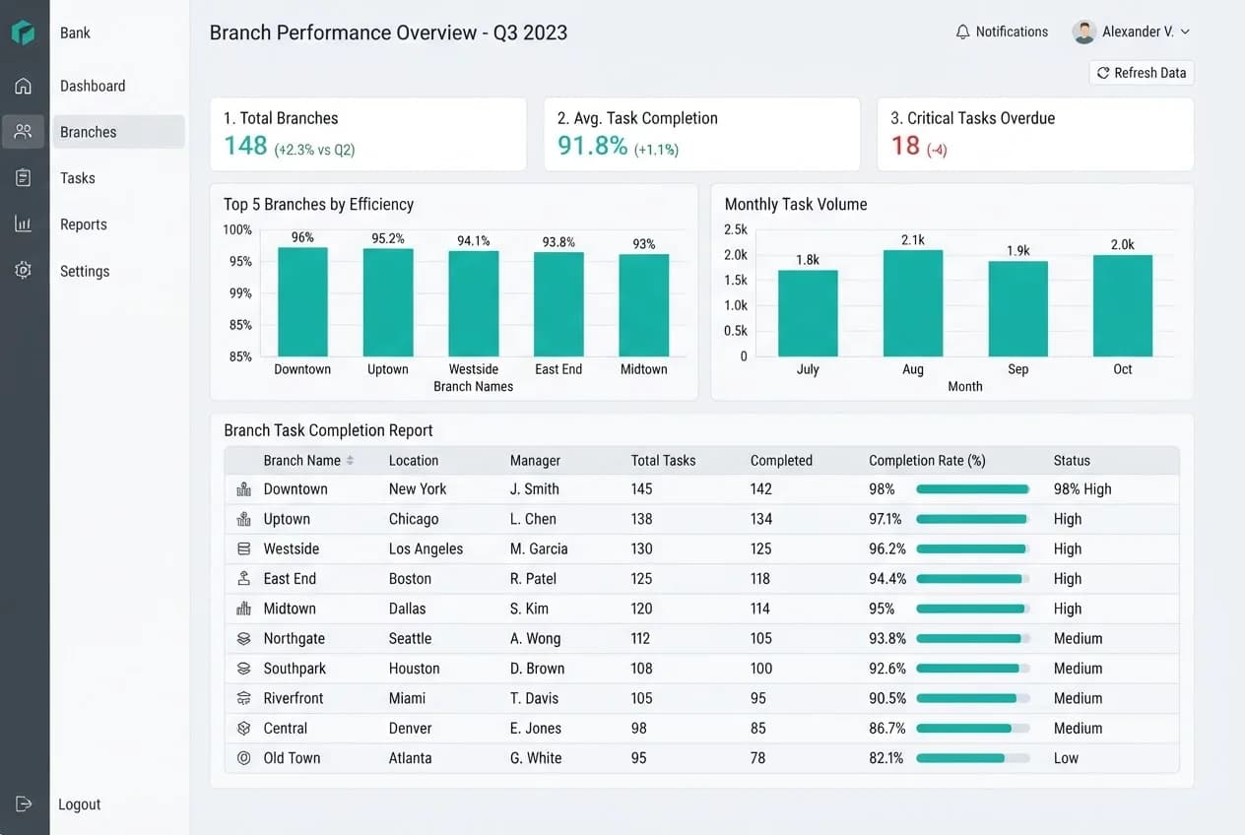
Task: Click the Alexander V. avatar picture
Action: (x=1084, y=32)
